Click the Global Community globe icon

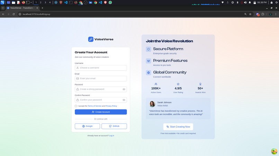148,73
